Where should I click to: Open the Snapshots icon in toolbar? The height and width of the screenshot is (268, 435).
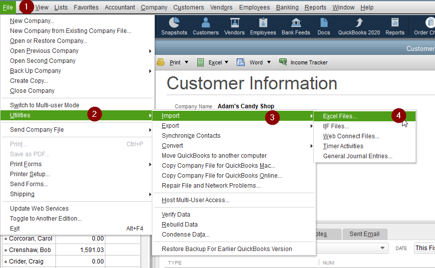174,26
